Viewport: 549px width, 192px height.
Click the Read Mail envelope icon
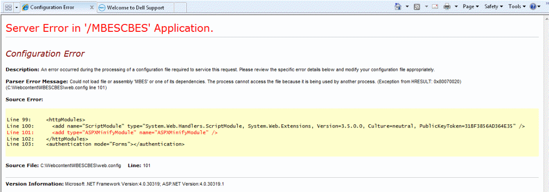coord(435,6)
